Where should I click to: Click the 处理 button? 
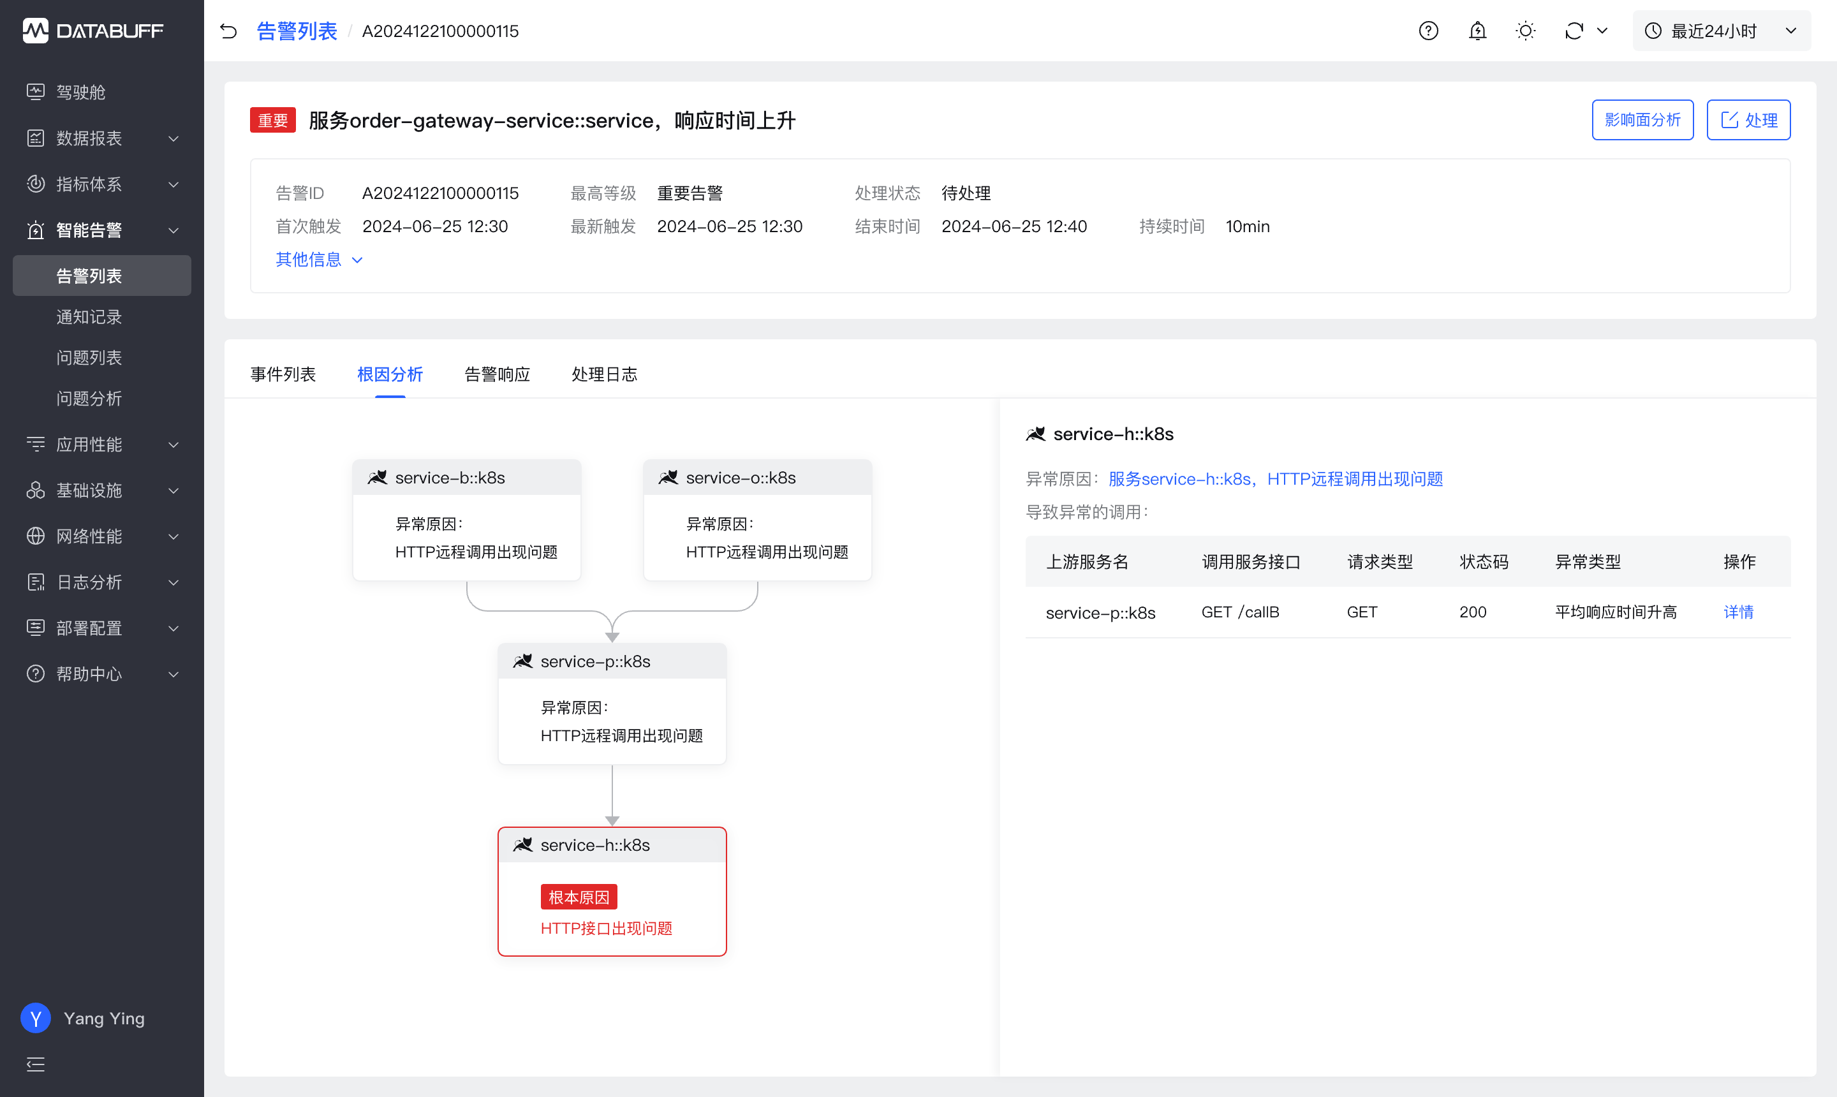[x=1748, y=120]
